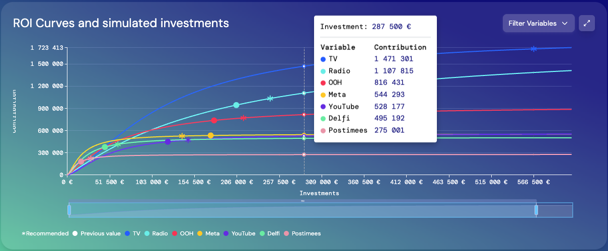
Task: Hide Delfi series via legend
Action: [270, 233]
